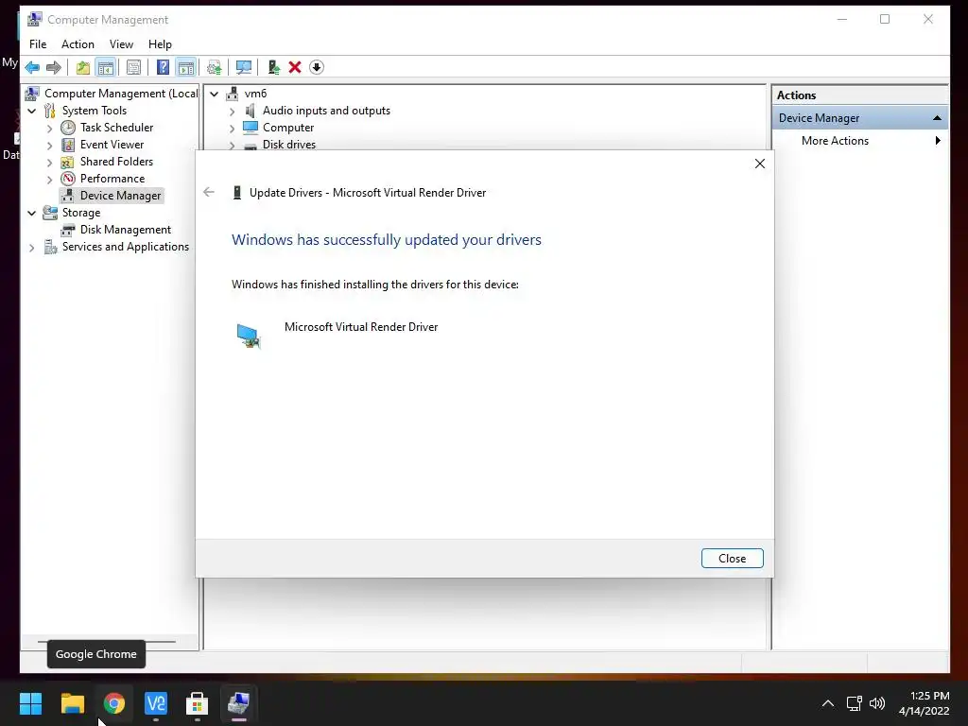Image resolution: width=968 pixels, height=726 pixels.
Task: Collapse Device Manager section in Actions pane
Action: coord(937,118)
